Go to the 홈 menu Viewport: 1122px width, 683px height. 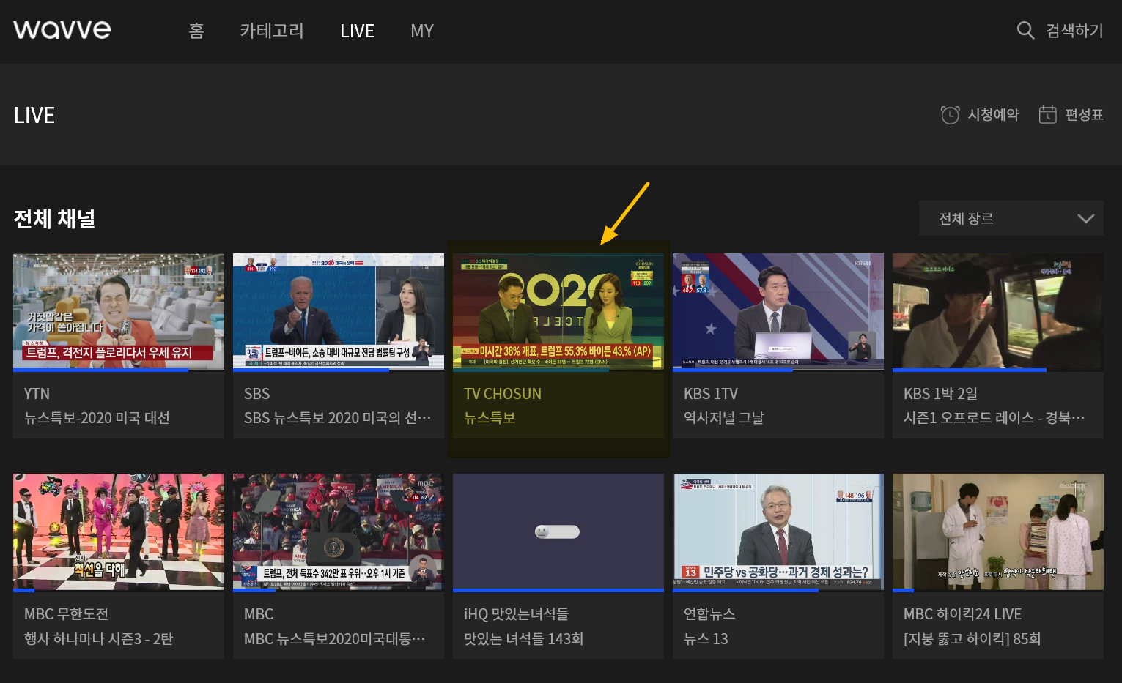tap(196, 31)
